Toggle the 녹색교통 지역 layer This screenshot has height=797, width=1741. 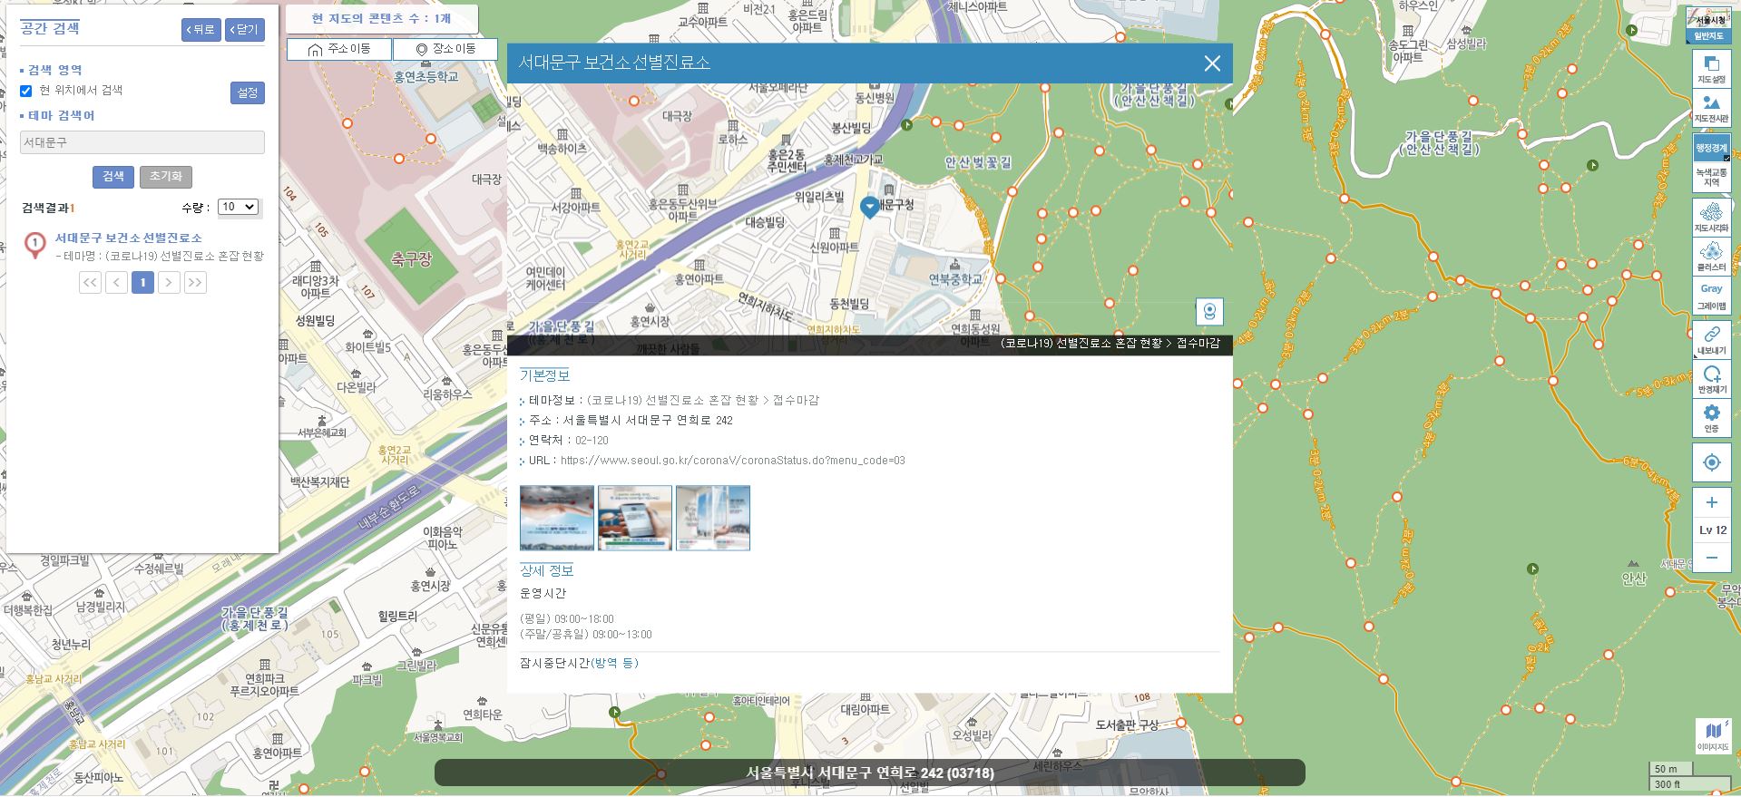[x=1711, y=177]
